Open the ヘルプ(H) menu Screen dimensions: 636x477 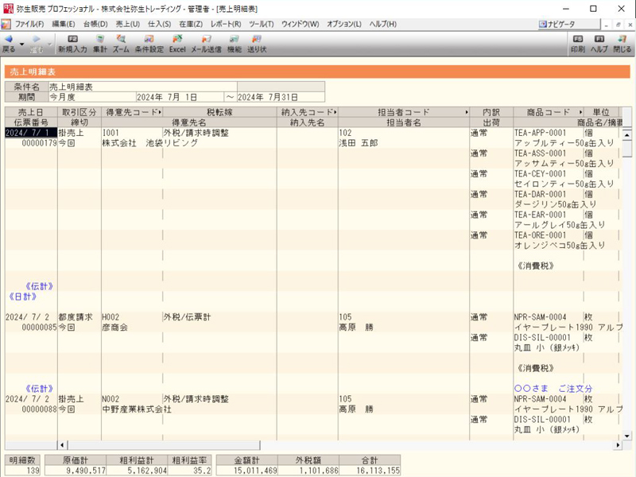click(x=383, y=25)
